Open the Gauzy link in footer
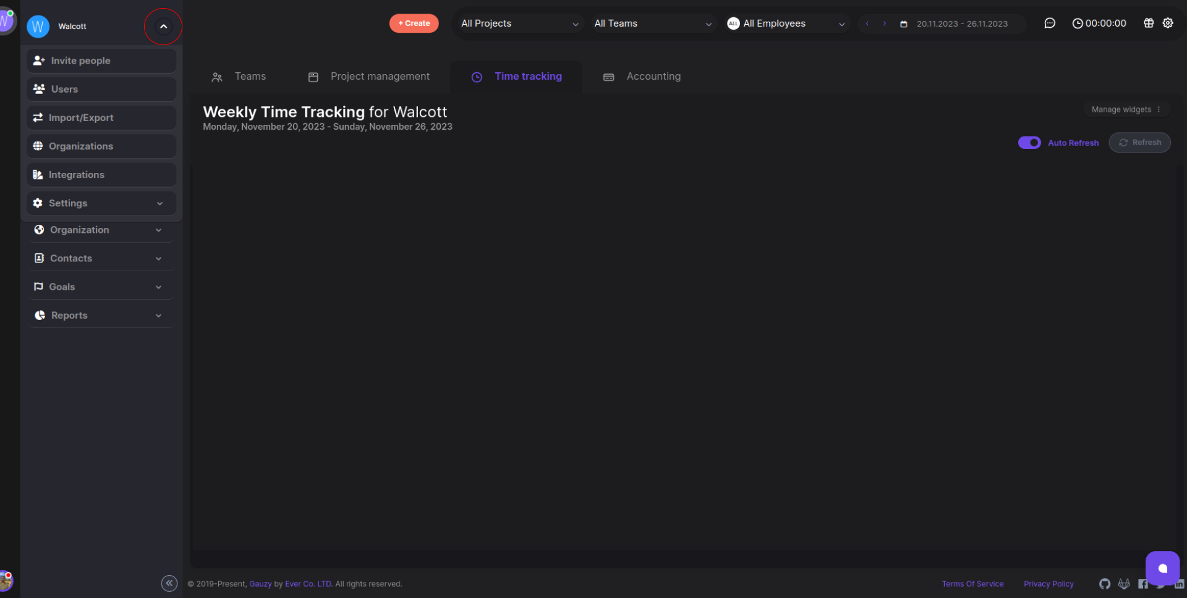1187x598 pixels. coord(260,584)
